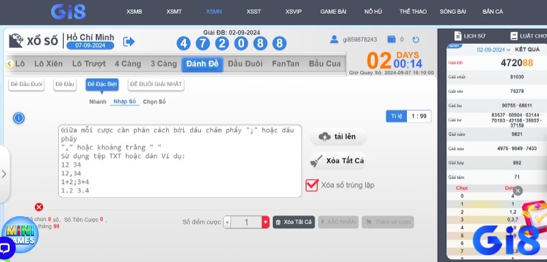Switch to the FanTan tab
The width and height of the screenshot is (547, 262).
(286, 64)
